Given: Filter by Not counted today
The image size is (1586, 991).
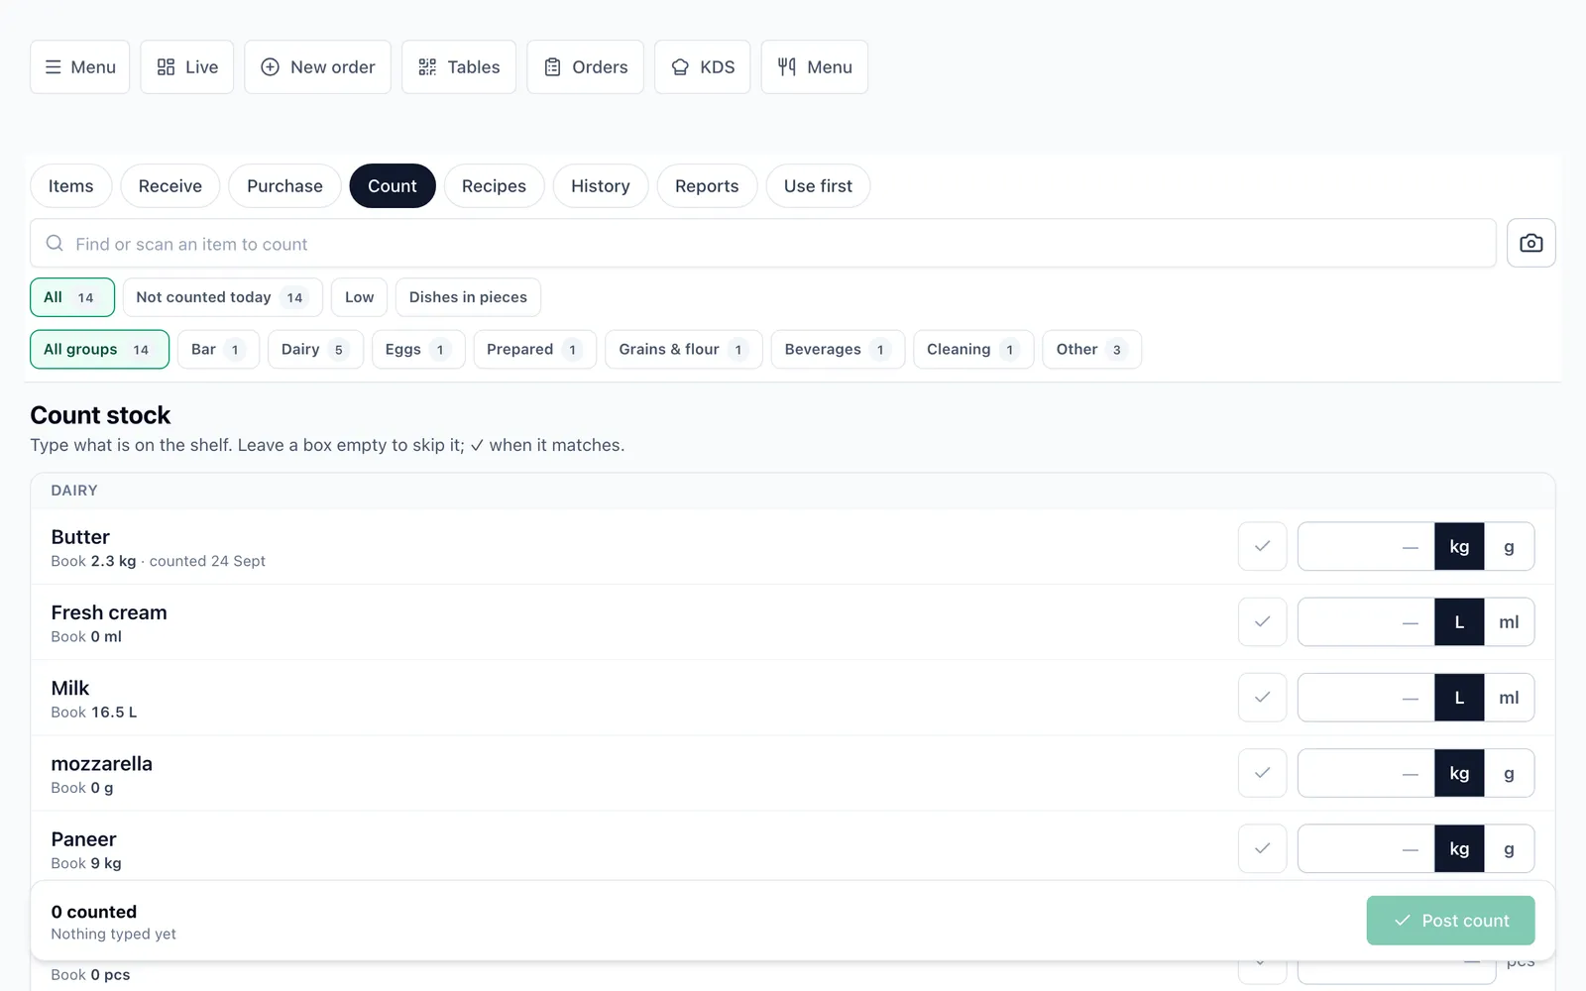Looking at the screenshot, I should click(222, 297).
